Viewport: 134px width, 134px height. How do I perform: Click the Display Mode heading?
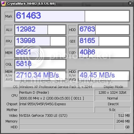[113, 87]
